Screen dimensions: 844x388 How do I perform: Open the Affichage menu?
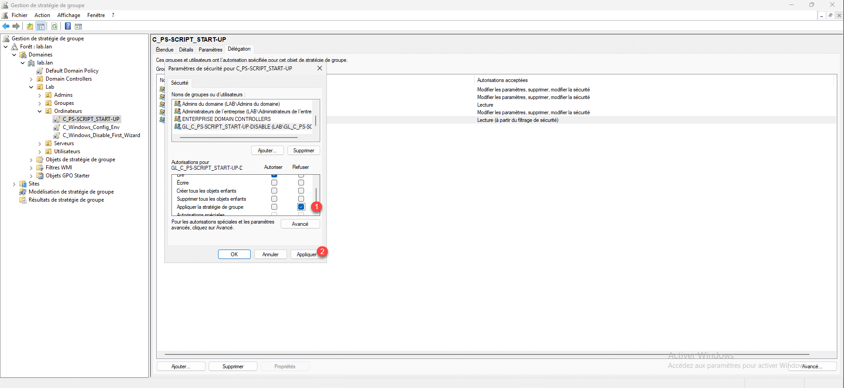tap(69, 15)
